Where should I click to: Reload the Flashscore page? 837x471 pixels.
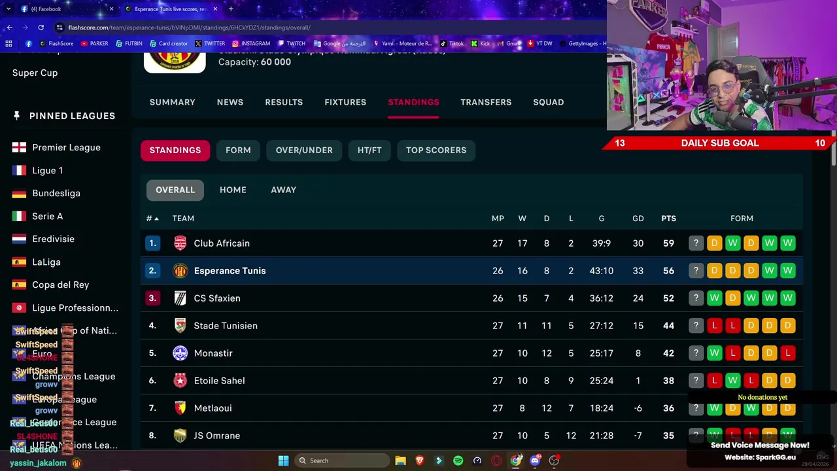pos(41,27)
